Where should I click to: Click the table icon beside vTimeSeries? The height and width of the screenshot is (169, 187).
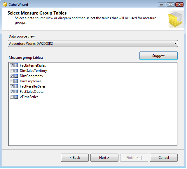pyautogui.click(x=16, y=97)
